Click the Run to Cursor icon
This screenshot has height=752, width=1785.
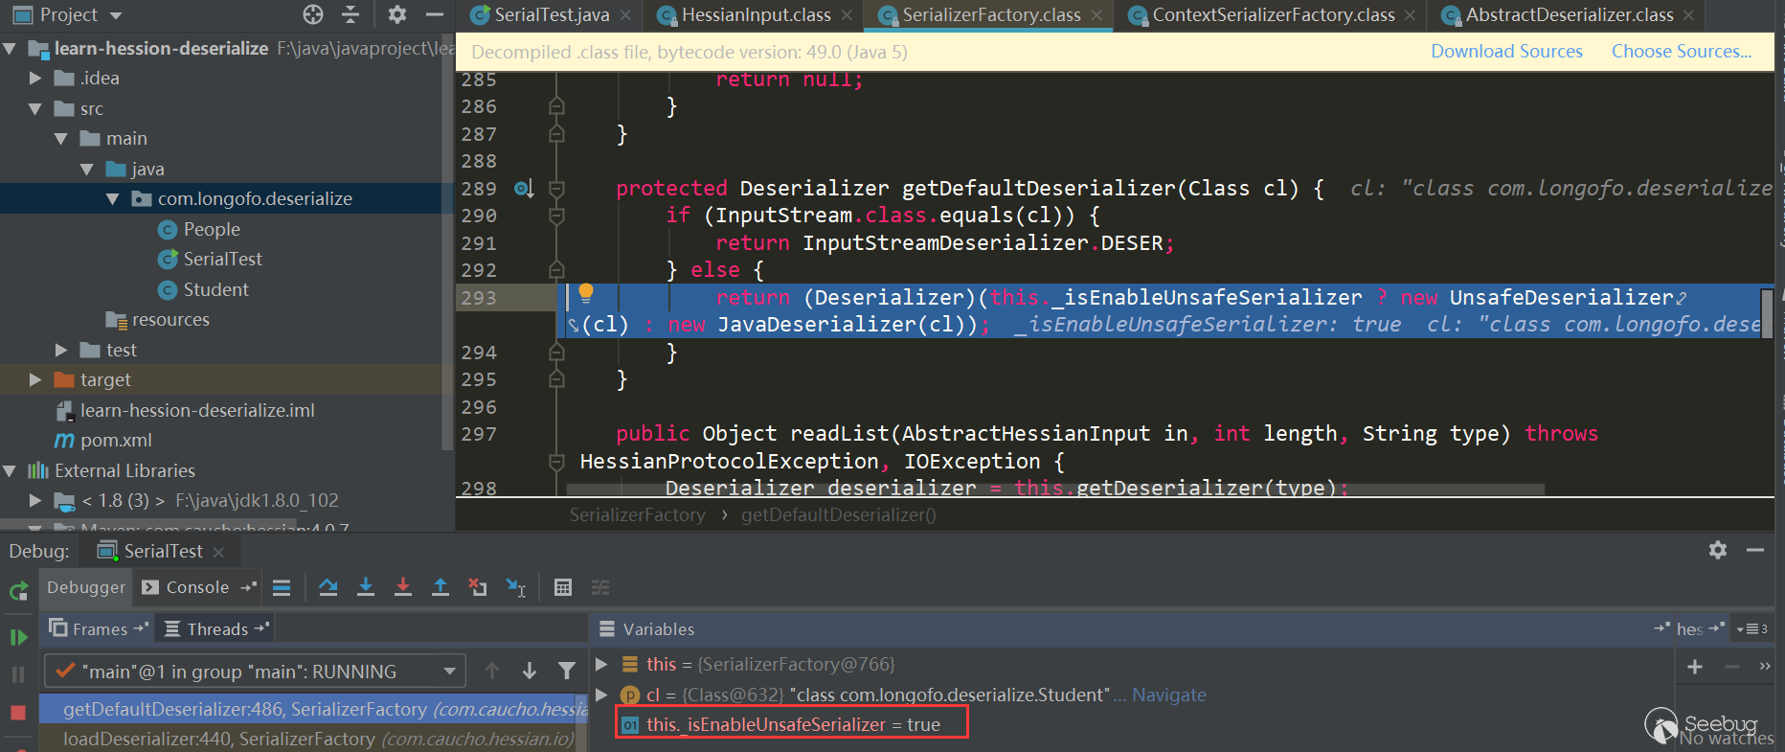[516, 587]
